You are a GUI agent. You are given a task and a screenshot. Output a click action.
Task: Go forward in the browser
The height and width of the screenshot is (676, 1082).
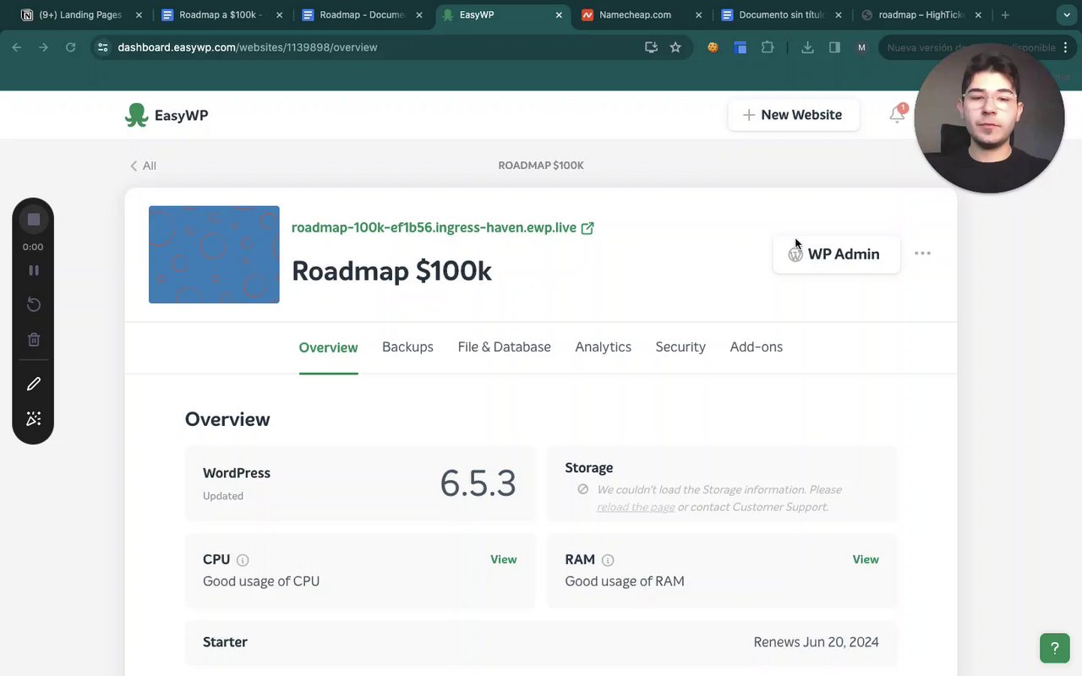pos(44,47)
